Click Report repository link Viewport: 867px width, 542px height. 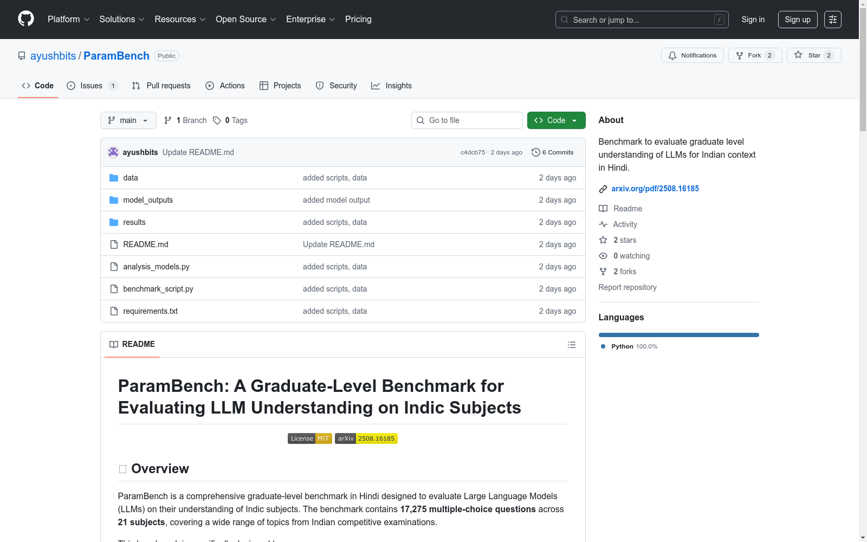click(x=627, y=287)
